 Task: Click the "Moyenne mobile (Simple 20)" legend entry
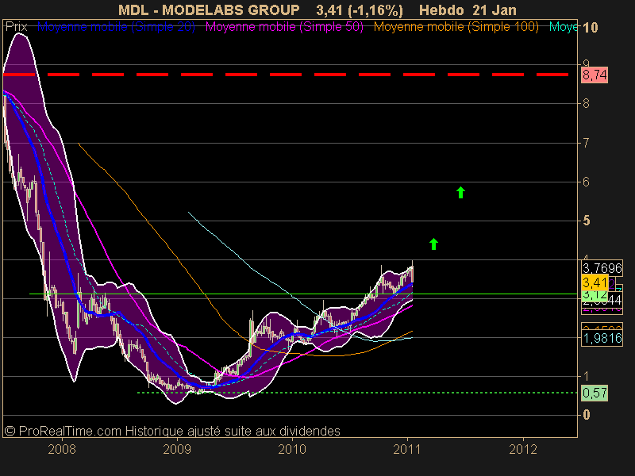pyautogui.click(x=116, y=27)
